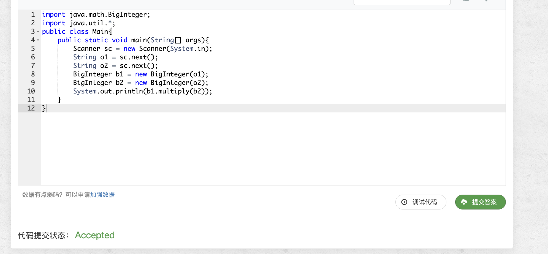Viewport: 548px width, 254px height.
Task: Run the code with 调试代码
Action: point(421,202)
